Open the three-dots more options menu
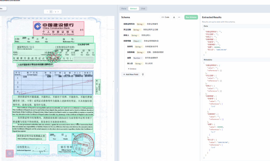Screen dimensions: 270x161 pyautogui.click(x=179, y=17)
